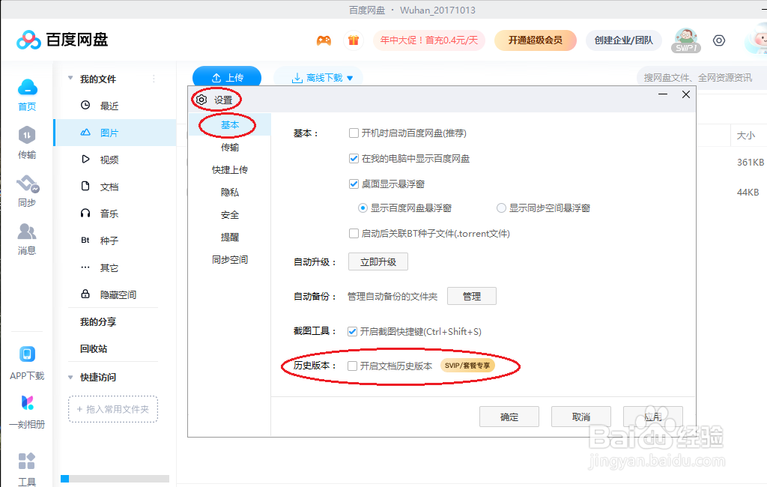Click the 立即升级 button
This screenshot has height=487, width=767.
pyautogui.click(x=378, y=261)
